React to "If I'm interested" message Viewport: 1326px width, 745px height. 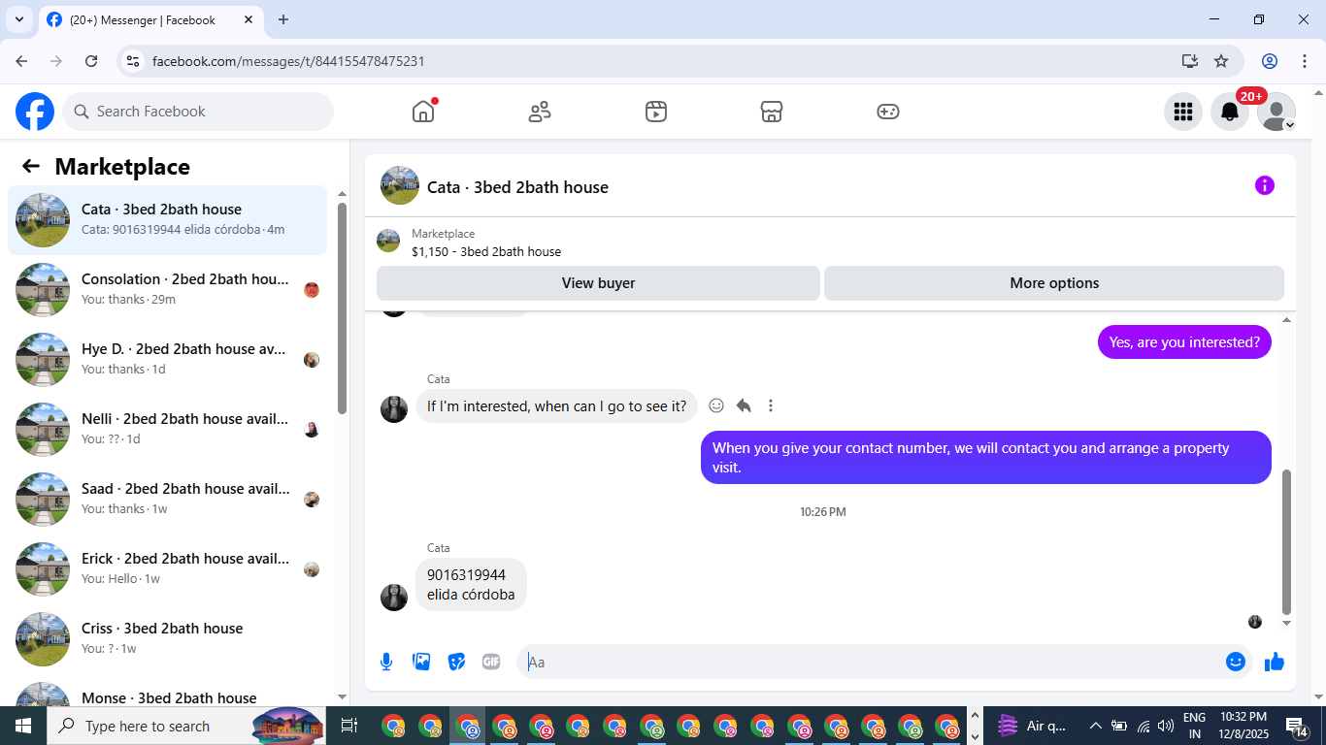pyautogui.click(x=716, y=405)
